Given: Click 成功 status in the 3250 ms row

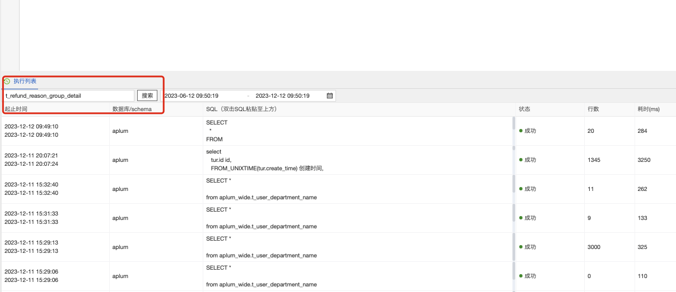Looking at the screenshot, I should (x=528, y=160).
